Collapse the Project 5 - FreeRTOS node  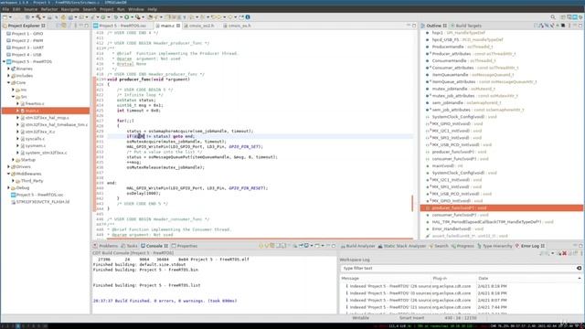tap(4, 61)
